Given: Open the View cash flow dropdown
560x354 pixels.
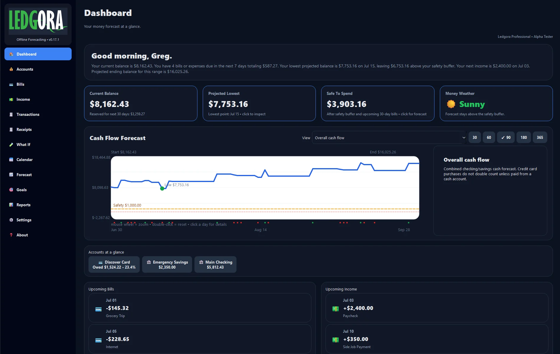Looking at the screenshot, I should (389, 138).
